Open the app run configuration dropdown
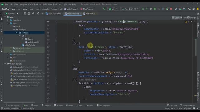This screenshot has height=112, width=200. [x=113, y=9]
